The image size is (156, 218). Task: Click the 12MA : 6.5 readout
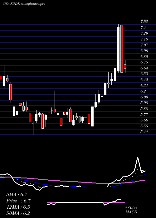coord(18,207)
